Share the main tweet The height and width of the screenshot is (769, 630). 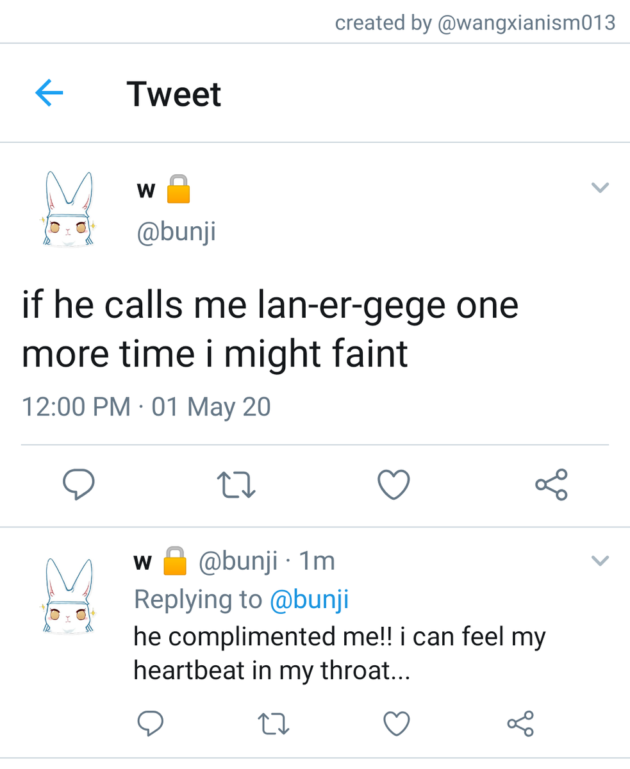click(551, 485)
